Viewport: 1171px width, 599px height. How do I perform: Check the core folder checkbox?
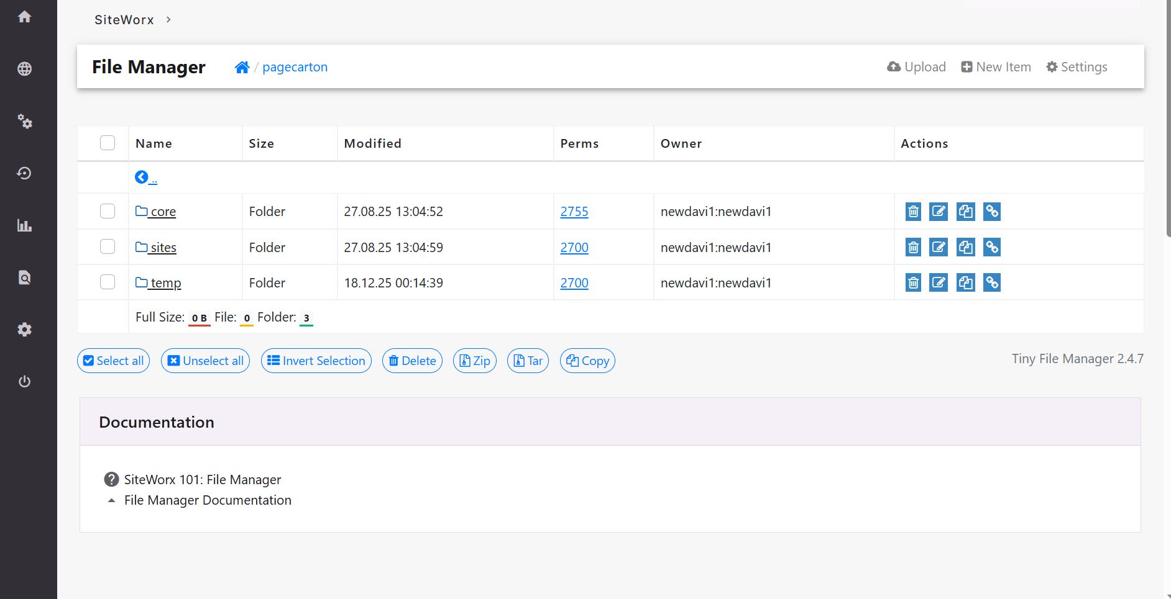pos(108,211)
